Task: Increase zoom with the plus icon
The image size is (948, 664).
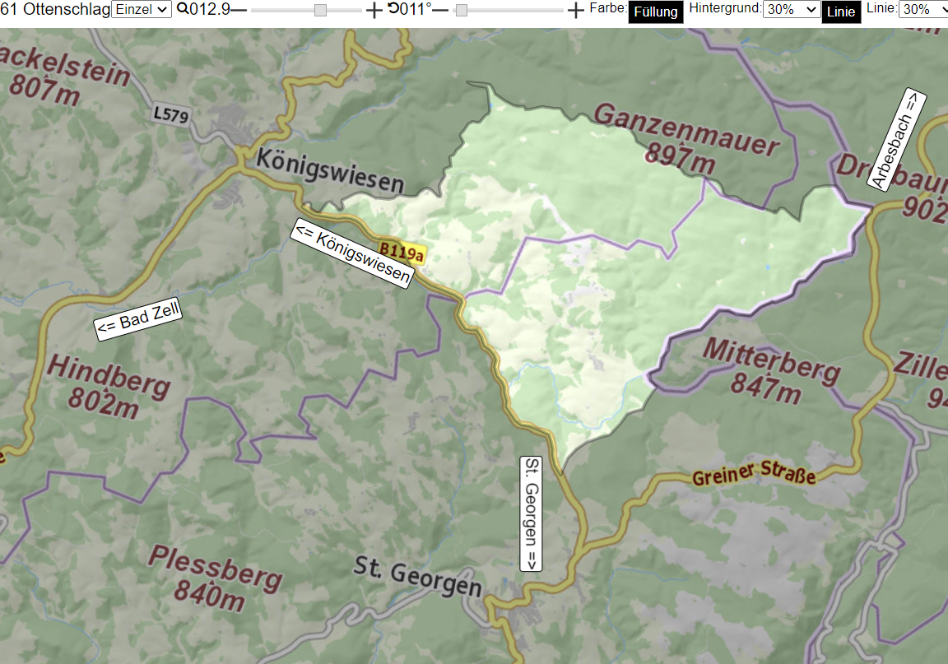Action: pyautogui.click(x=374, y=10)
